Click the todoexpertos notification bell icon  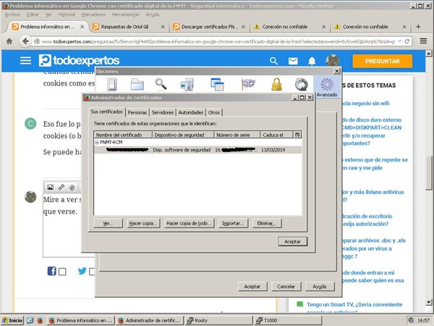[x=312, y=61]
